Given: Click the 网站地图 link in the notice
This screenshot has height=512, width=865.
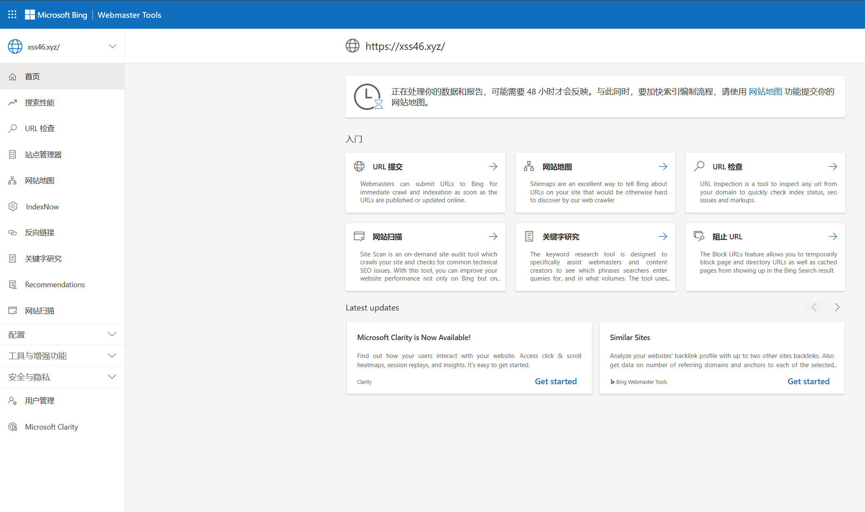Looking at the screenshot, I should point(765,92).
